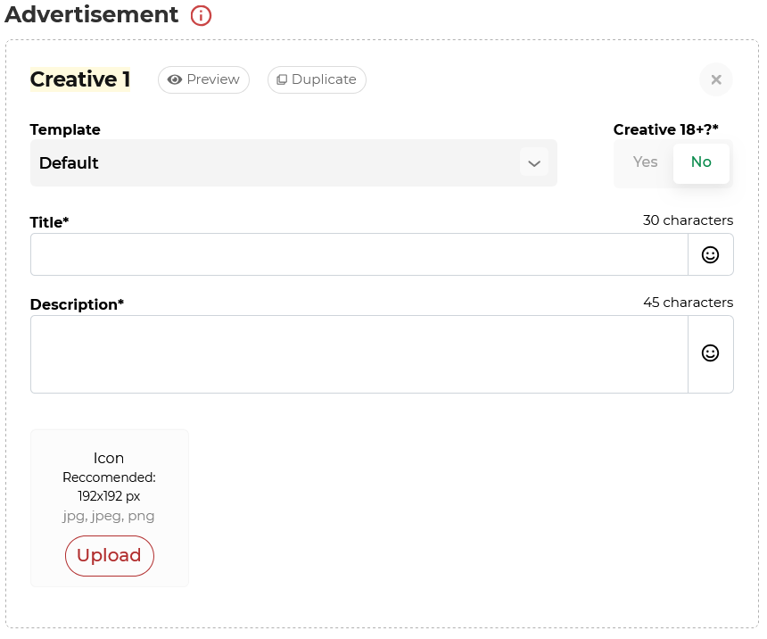
Task: Click the chevron arrow in Template selector
Action: tap(534, 163)
